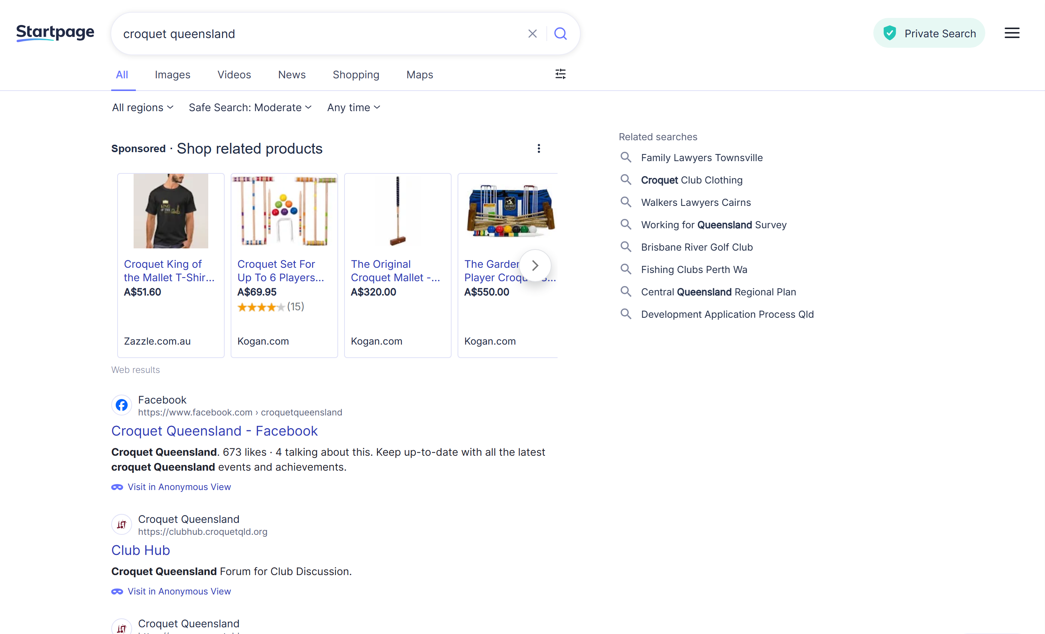Click the Private Search shield badge
The image size is (1045, 634).
click(x=929, y=33)
